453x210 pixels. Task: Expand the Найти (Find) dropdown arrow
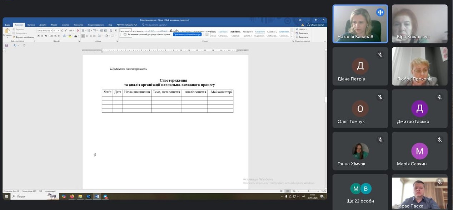(306, 29)
